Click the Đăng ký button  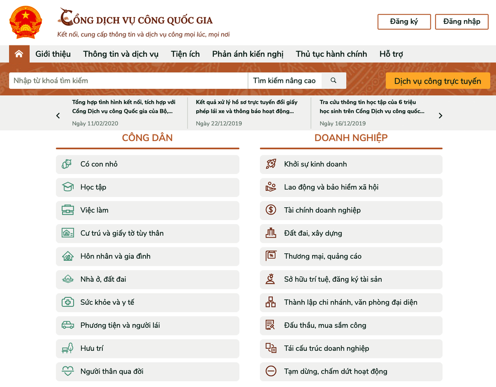[404, 22]
